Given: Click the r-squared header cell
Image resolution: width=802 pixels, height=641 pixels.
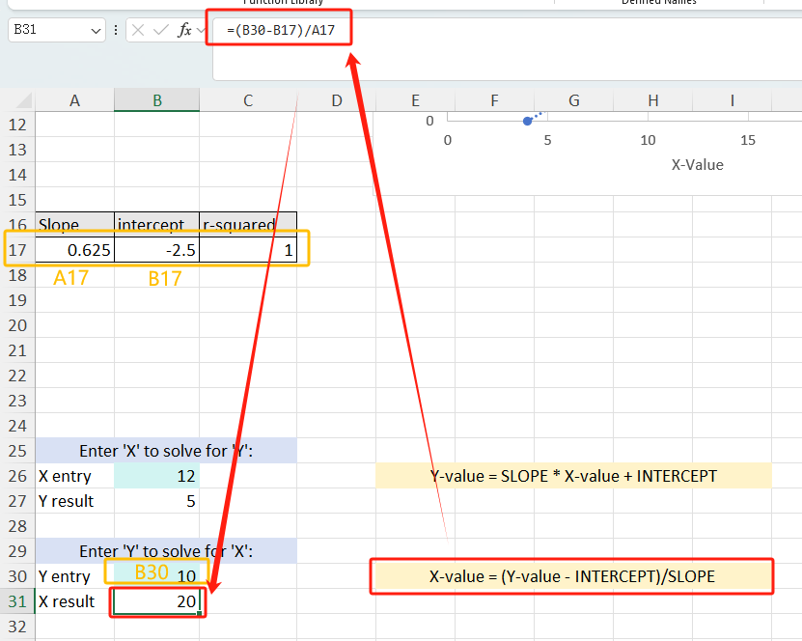Looking at the screenshot, I should 248,225.
